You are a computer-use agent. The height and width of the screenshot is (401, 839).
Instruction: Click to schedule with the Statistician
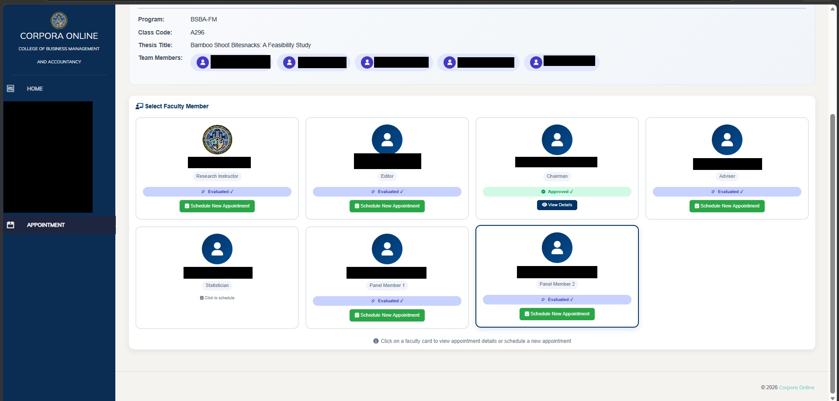click(217, 298)
